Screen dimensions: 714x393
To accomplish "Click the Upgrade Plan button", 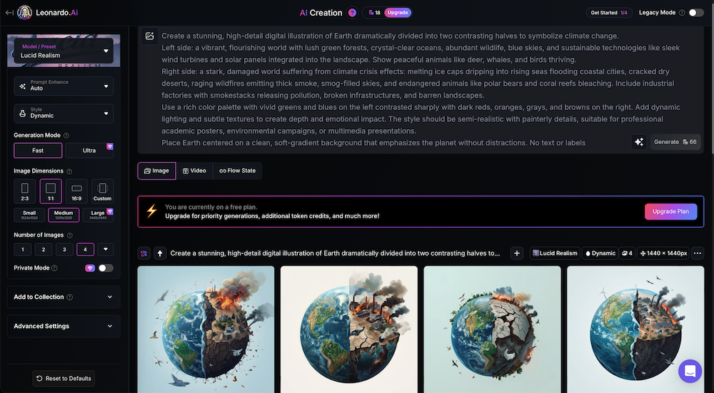I will click(x=670, y=212).
